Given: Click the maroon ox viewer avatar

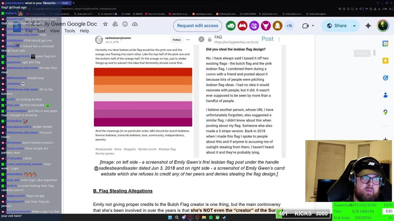Looking at the screenshot, I should [x=266, y=26].
